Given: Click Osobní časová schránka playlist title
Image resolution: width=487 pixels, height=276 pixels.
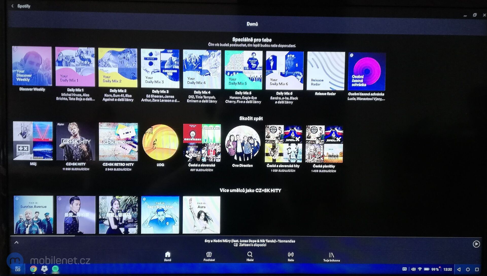Looking at the screenshot, I should pyautogui.click(x=366, y=94).
